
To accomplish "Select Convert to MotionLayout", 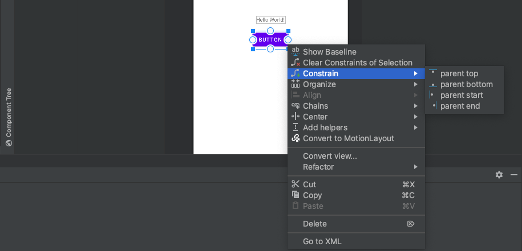I will pyautogui.click(x=356, y=138).
